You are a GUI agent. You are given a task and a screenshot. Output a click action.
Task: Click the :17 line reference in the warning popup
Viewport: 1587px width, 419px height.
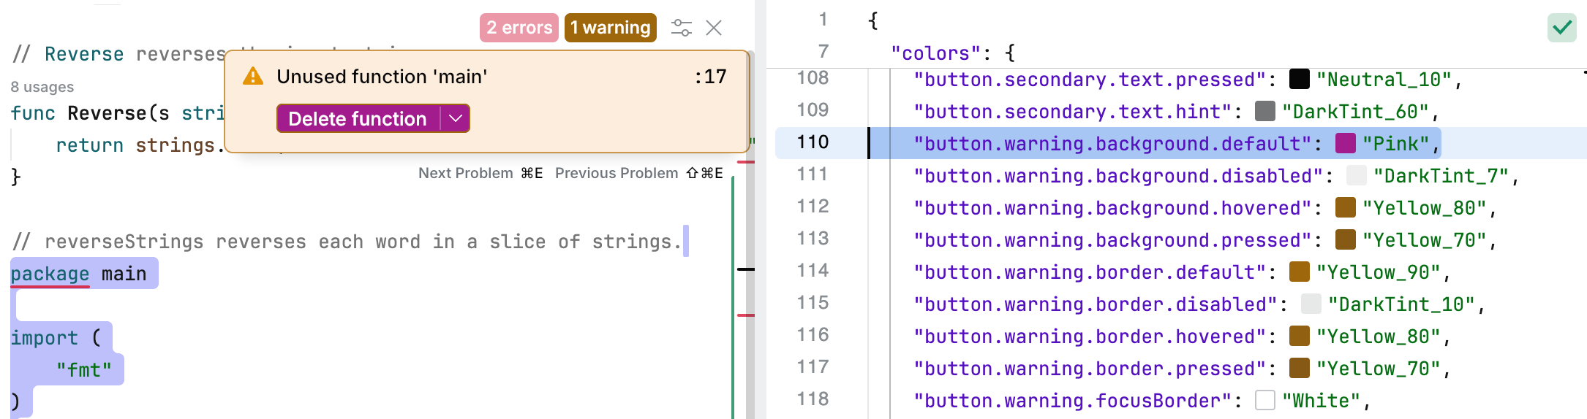710,77
